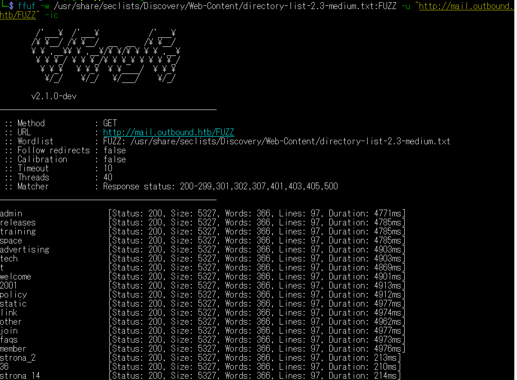Screen dimensions: 517x380
Task: Click the 'advertising' result entry
Action: click(x=24, y=250)
